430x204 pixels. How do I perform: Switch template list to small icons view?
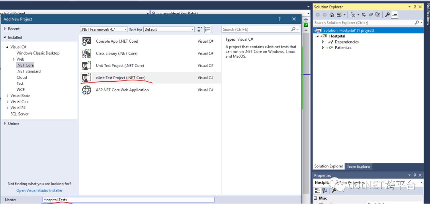coord(199,29)
